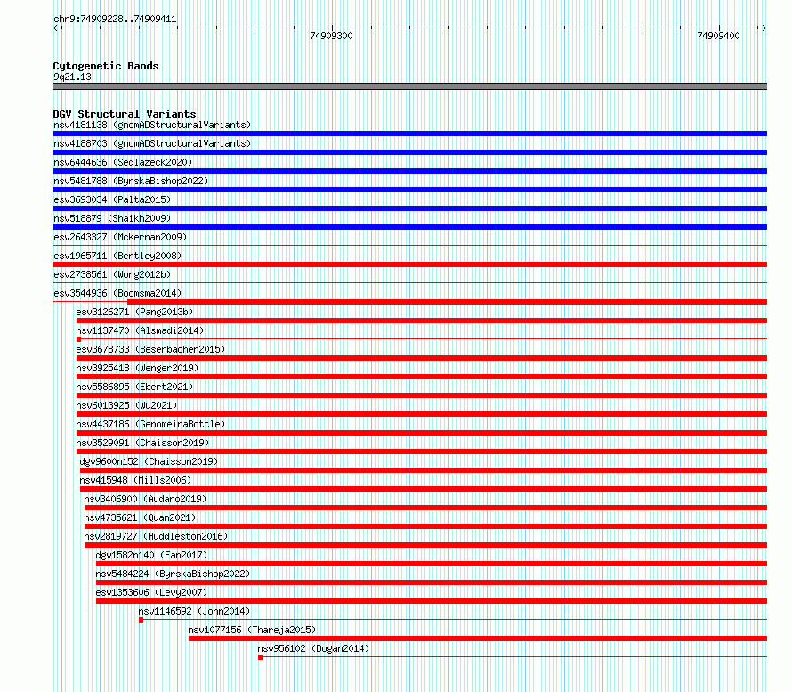Click the gray 9q21.13 cytogenetic band bar
Screen dimensions: 792x692
[409, 86]
